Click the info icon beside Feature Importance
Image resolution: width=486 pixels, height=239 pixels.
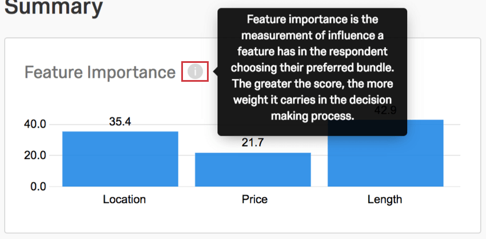[x=195, y=71]
